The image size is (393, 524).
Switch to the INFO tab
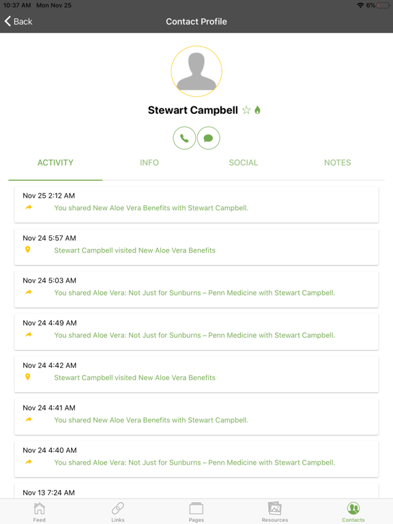149,163
